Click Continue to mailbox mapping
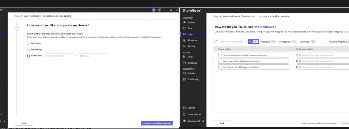 tap(157, 123)
